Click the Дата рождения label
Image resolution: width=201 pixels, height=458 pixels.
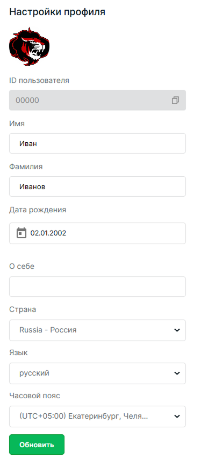(38, 210)
